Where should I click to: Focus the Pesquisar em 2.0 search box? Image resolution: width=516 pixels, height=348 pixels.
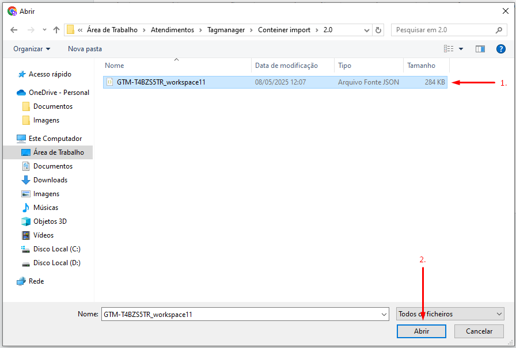pyautogui.click(x=442, y=30)
